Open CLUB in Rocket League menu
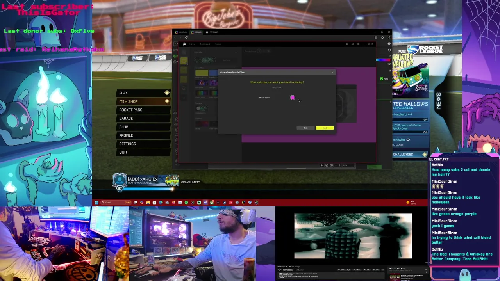 click(143, 127)
